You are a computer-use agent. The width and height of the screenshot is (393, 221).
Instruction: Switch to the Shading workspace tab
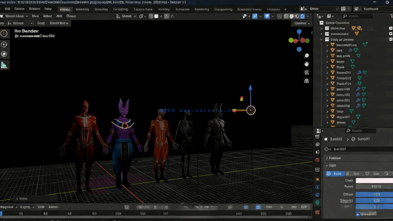click(x=164, y=9)
